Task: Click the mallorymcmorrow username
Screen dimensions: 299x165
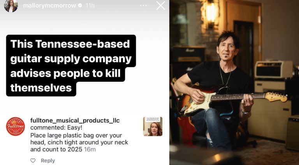Action: click(50, 6)
